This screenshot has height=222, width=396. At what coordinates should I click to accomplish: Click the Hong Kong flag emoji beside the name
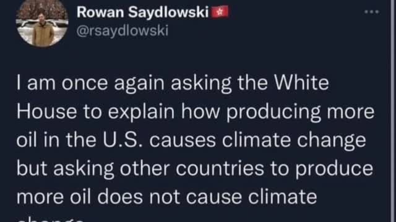[x=220, y=12]
